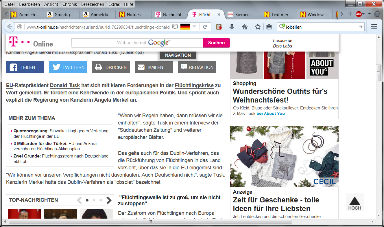Go to the home page icon
Screen dimensions: 384x227
point(245,27)
